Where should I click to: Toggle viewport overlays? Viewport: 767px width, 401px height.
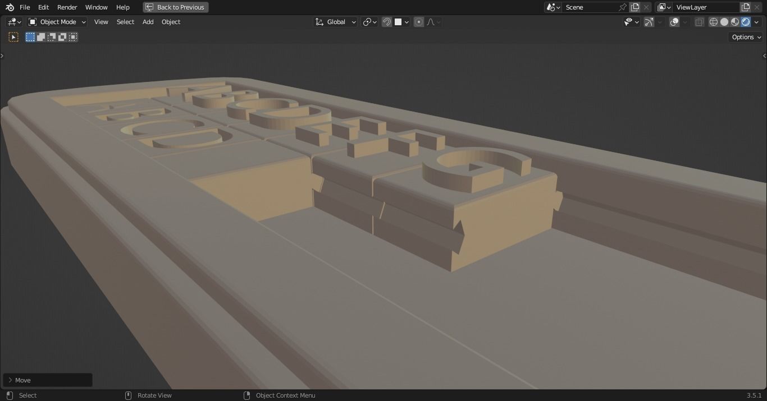click(675, 22)
